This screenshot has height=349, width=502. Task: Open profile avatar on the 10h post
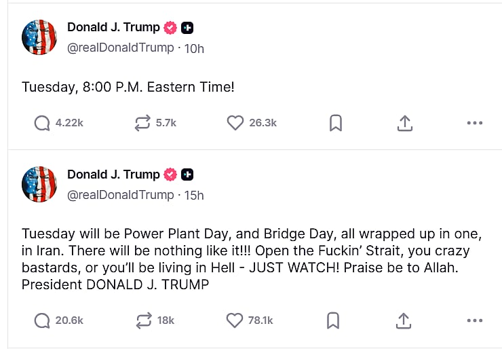pos(39,37)
